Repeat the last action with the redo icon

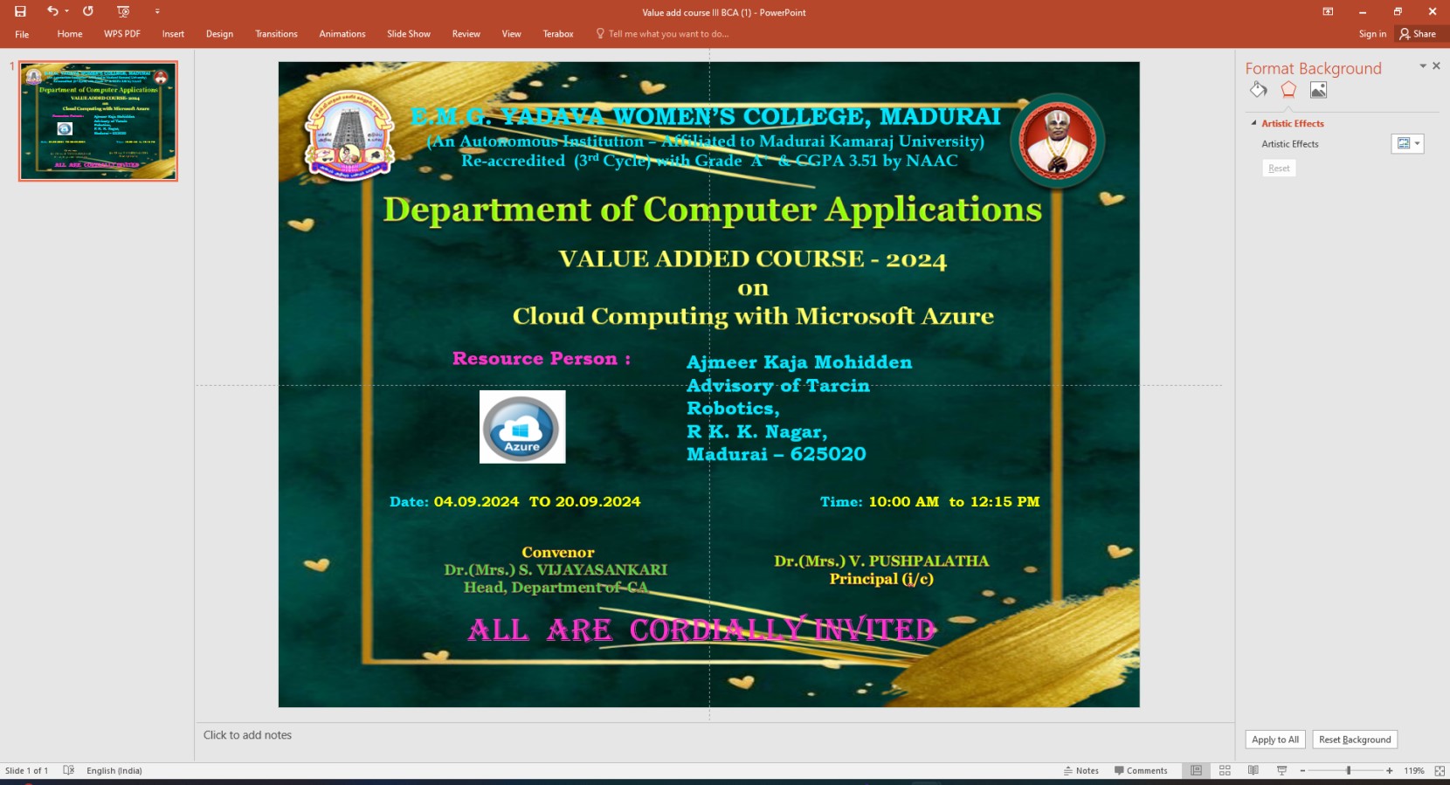pyautogui.click(x=88, y=11)
